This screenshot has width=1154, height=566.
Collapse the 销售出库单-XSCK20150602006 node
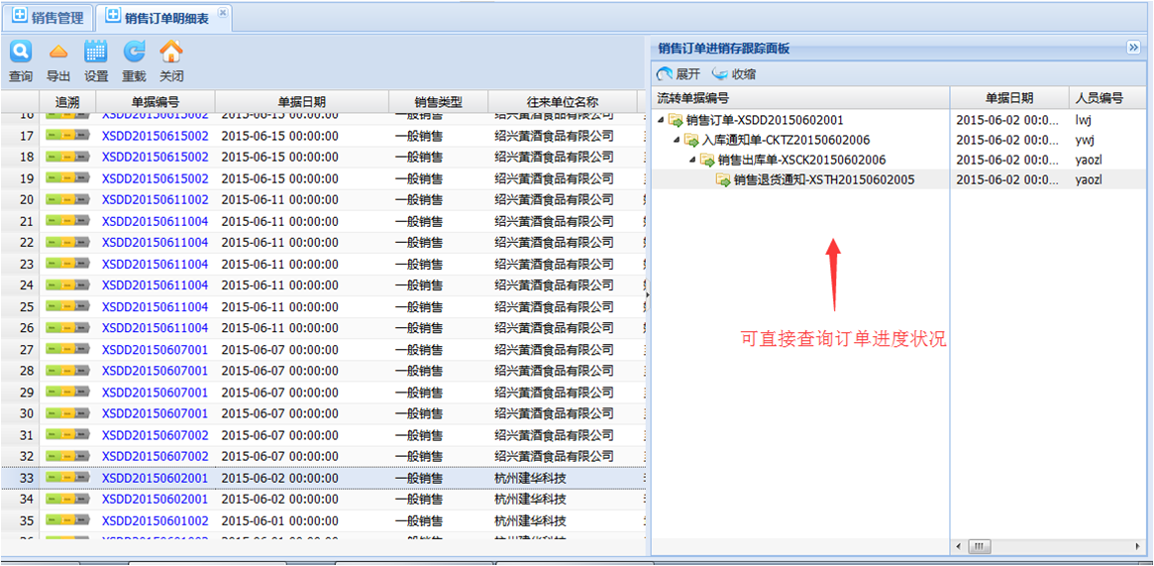pyautogui.click(x=693, y=160)
